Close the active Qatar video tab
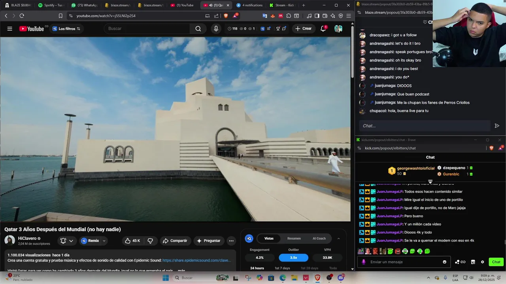 [x=228, y=5]
